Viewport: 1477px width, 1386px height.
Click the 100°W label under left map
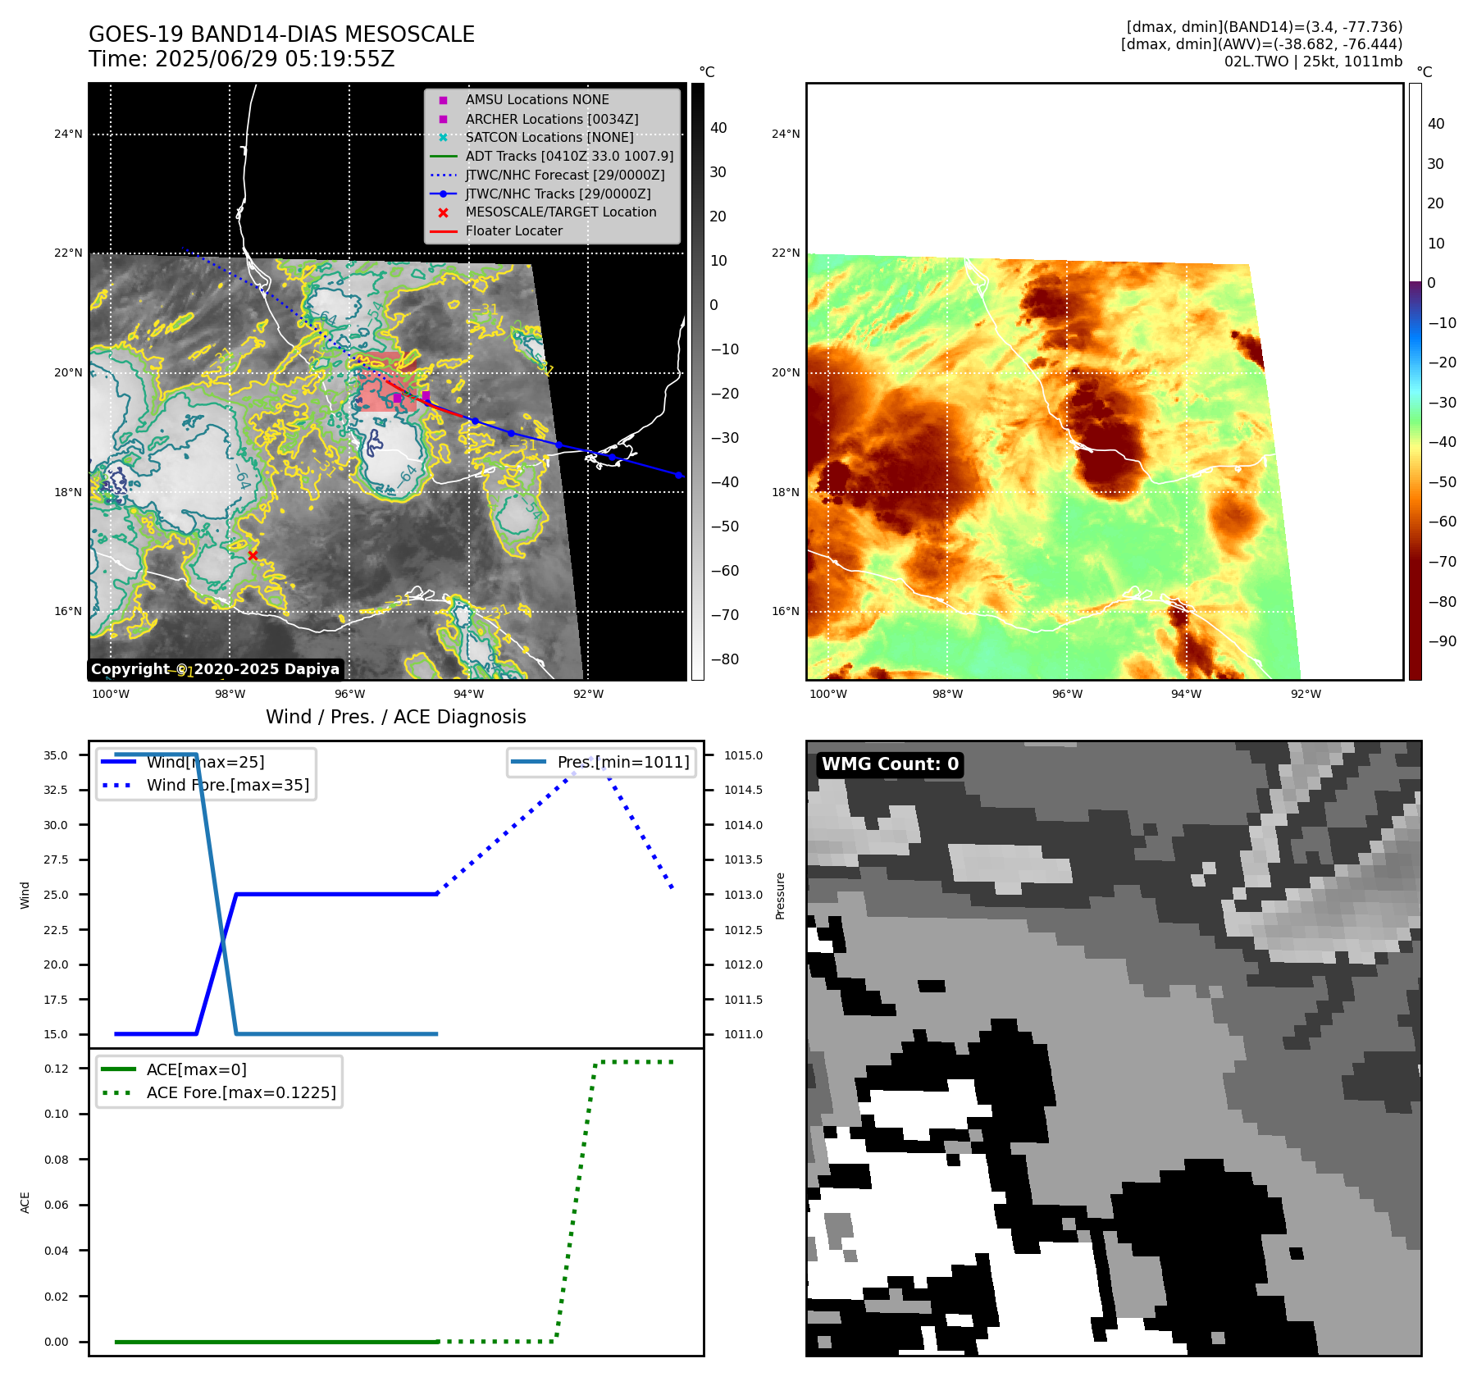[x=111, y=694]
